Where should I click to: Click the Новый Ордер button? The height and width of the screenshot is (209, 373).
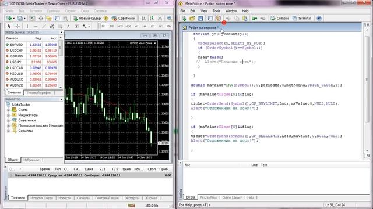[x=87, y=18]
